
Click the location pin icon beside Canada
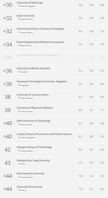point(19,72)
